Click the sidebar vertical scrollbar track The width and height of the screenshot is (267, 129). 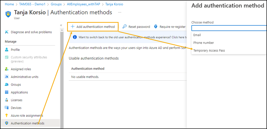point(62,80)
